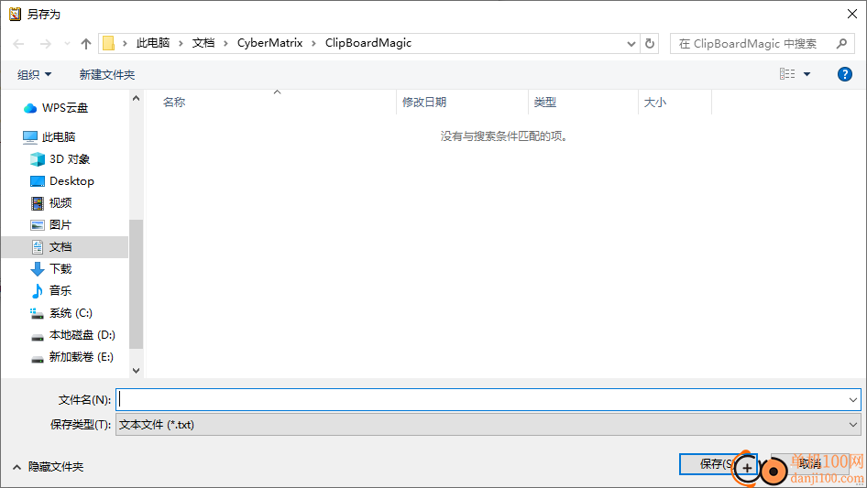Sort by 名称 column header
The height and width of the screenshot is (488, 867).
click(x=173, y=103)
